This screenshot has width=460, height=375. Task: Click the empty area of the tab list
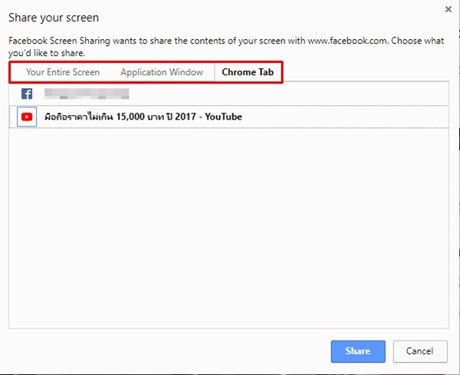[x=228, y=229]
